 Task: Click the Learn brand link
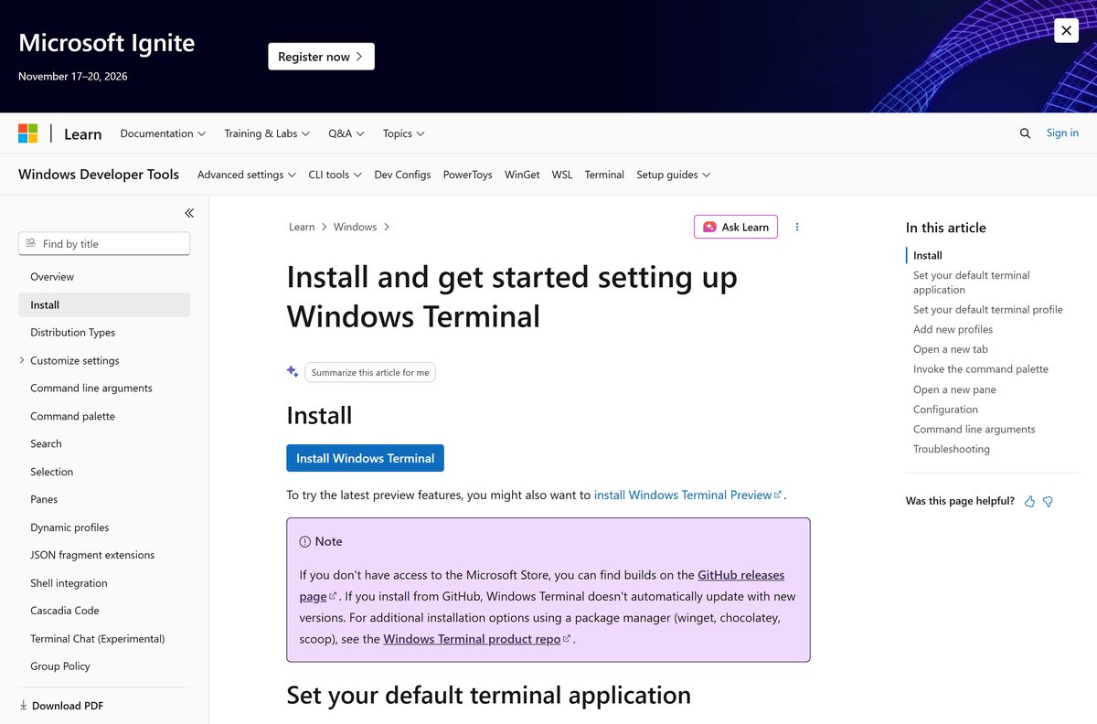tap(82, 134)
